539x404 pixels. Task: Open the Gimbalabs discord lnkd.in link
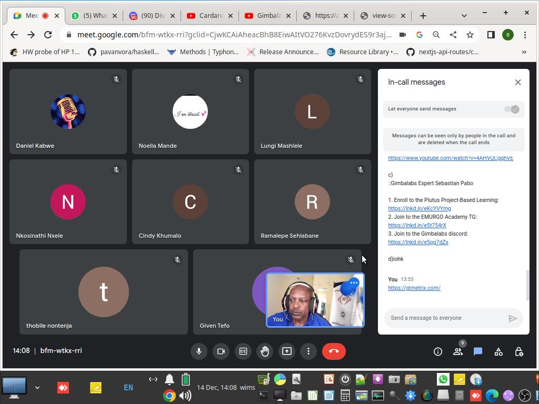click(418, 243)
